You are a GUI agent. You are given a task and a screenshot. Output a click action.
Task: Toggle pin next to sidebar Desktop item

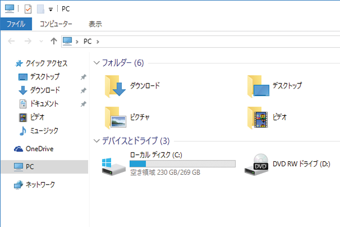83,77
